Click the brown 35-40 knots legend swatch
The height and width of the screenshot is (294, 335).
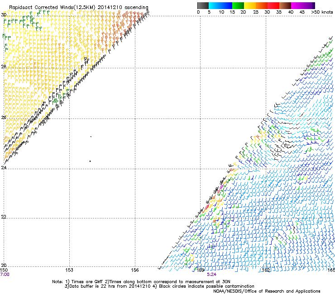[285, 5]
